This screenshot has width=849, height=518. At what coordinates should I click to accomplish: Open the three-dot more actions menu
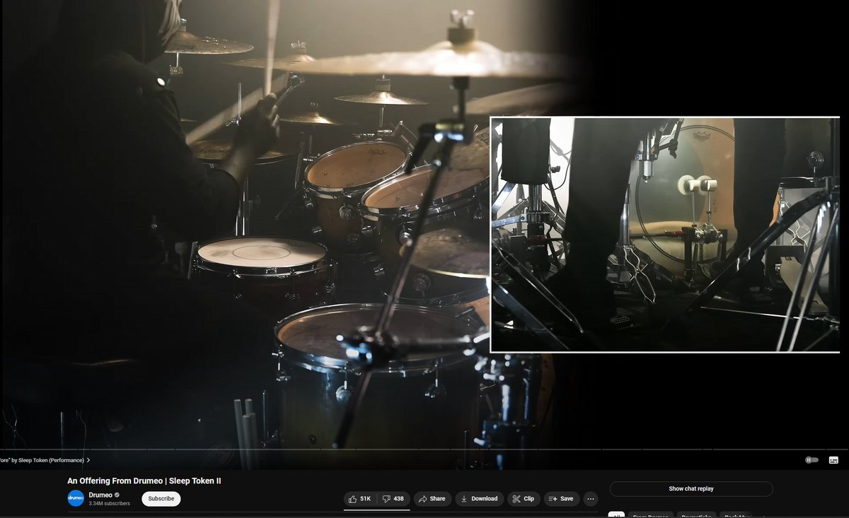[591, 499]
